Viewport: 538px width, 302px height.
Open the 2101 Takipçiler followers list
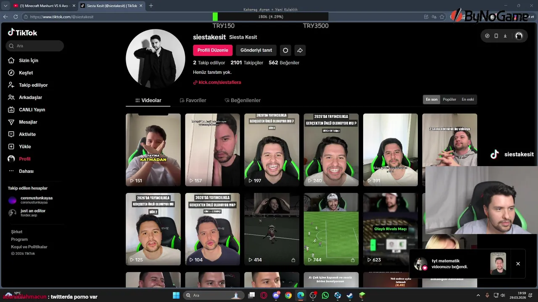coord(247,62)
